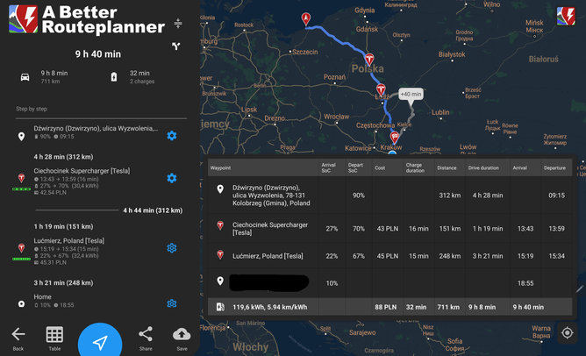
Task: Open settings gear for Lućmierz charger stop
Action: [172, 249]
